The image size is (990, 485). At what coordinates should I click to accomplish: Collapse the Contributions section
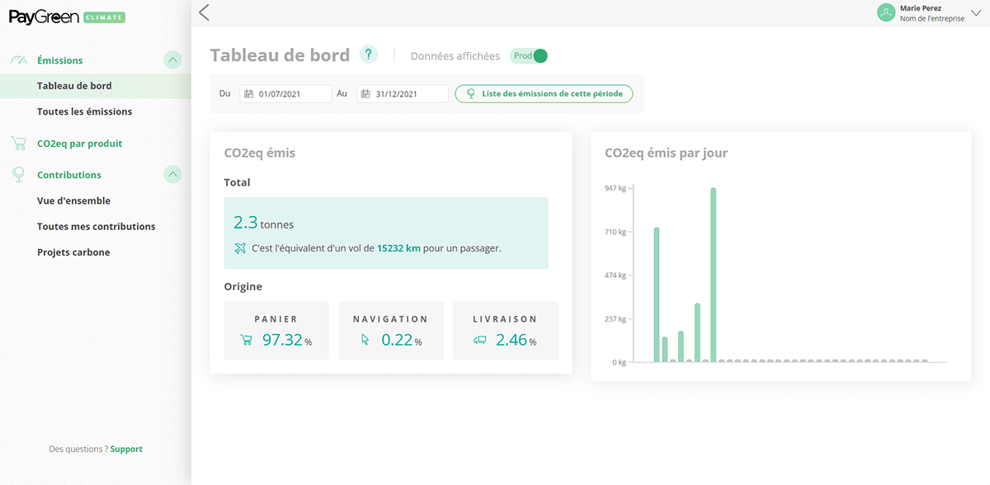(172, 174)
